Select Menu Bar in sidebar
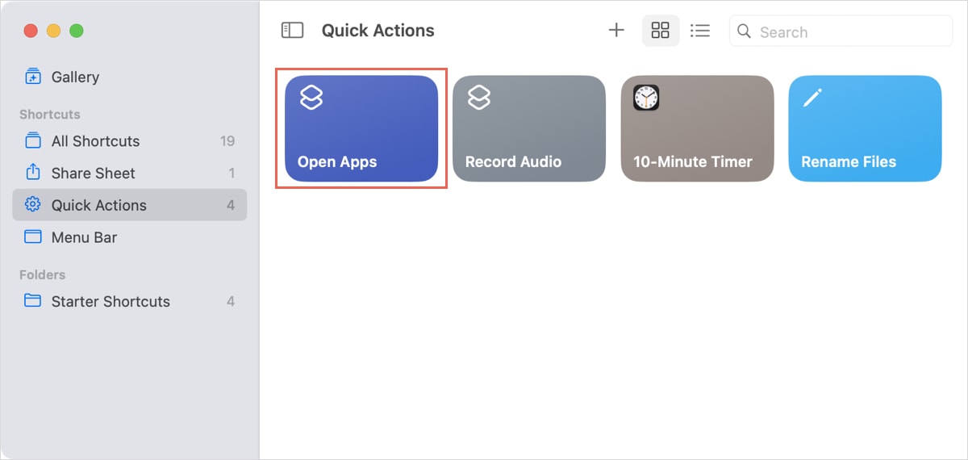This screenshot has width=968, height=460. pyautogui.click(x=130, y=237)
